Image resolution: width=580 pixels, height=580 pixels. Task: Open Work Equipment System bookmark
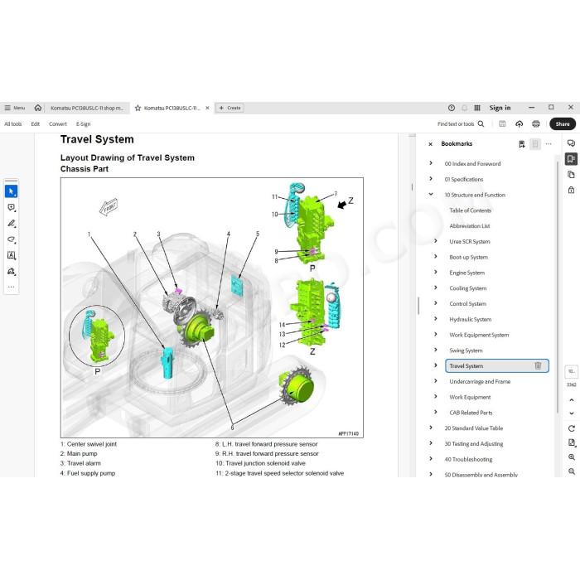(x=479, y=335)
